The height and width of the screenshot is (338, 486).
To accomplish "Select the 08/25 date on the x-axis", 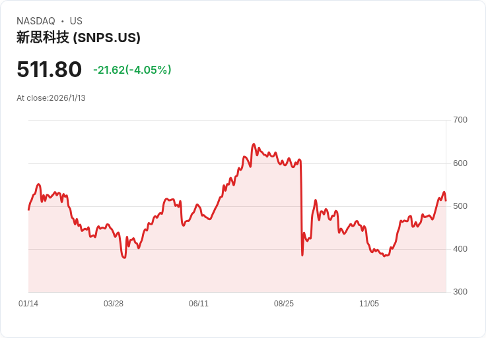I will click(284, 304).
